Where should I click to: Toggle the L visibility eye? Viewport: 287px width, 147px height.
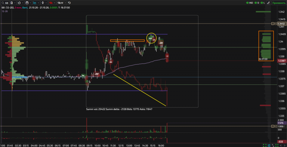[262, 3]
